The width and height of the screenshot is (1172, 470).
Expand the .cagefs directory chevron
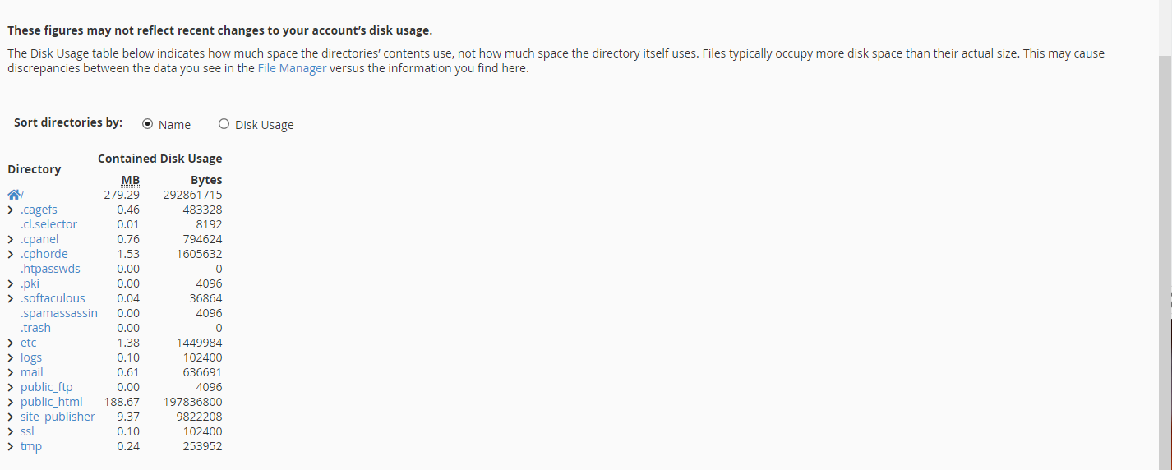click(x=11, y=210)
